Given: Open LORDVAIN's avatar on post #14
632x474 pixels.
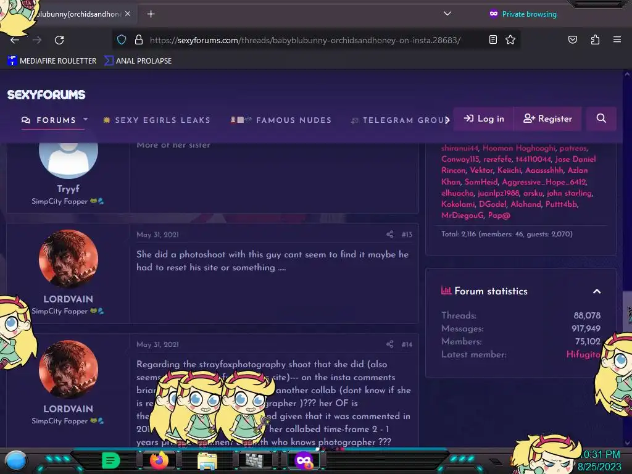Looking at the screenshot, I should tap(69, 369).
